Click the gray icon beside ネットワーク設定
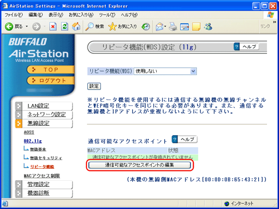Viewport: 279px width, 209px height. [19, 115]
